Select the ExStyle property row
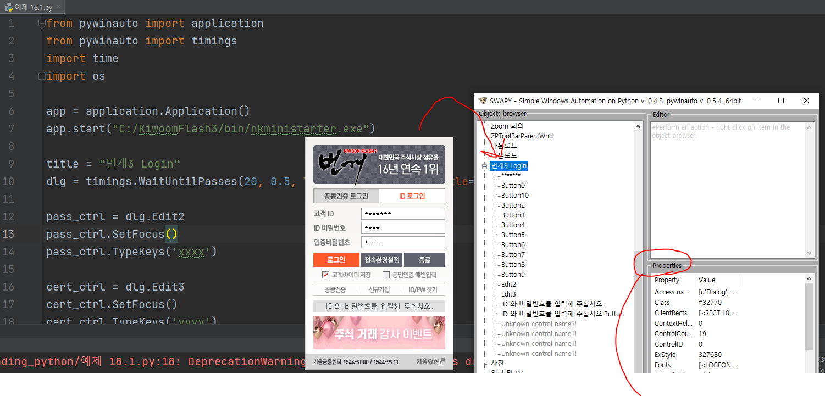825x396 pixels. (728, 355)
